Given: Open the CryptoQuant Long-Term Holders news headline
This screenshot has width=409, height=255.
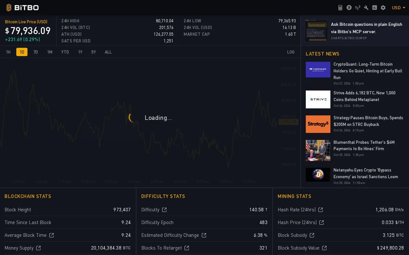Looking at the screenshot, I should click(x=368, y=71).
